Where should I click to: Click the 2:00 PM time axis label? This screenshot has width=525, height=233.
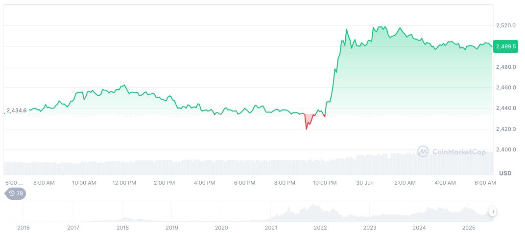[164, 183]
